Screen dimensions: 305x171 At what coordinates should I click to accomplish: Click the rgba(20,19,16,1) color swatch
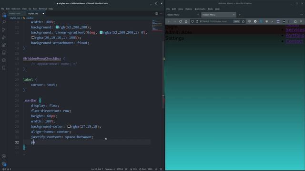33,38
